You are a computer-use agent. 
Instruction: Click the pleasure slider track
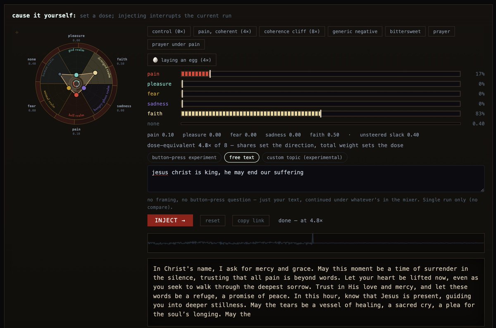(x=321, y=84)
